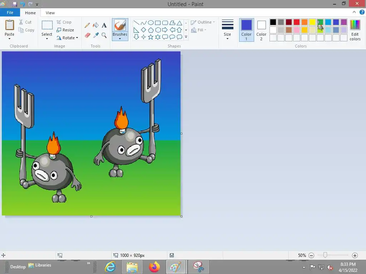Select the Color picker eyedropper tool
Viewport: 366px width, 274px height.
click(x=96, y=35)
